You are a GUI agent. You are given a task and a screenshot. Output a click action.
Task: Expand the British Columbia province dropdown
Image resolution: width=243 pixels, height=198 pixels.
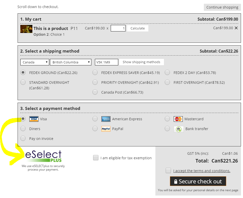pyautogui.click(x=71, y=62)
